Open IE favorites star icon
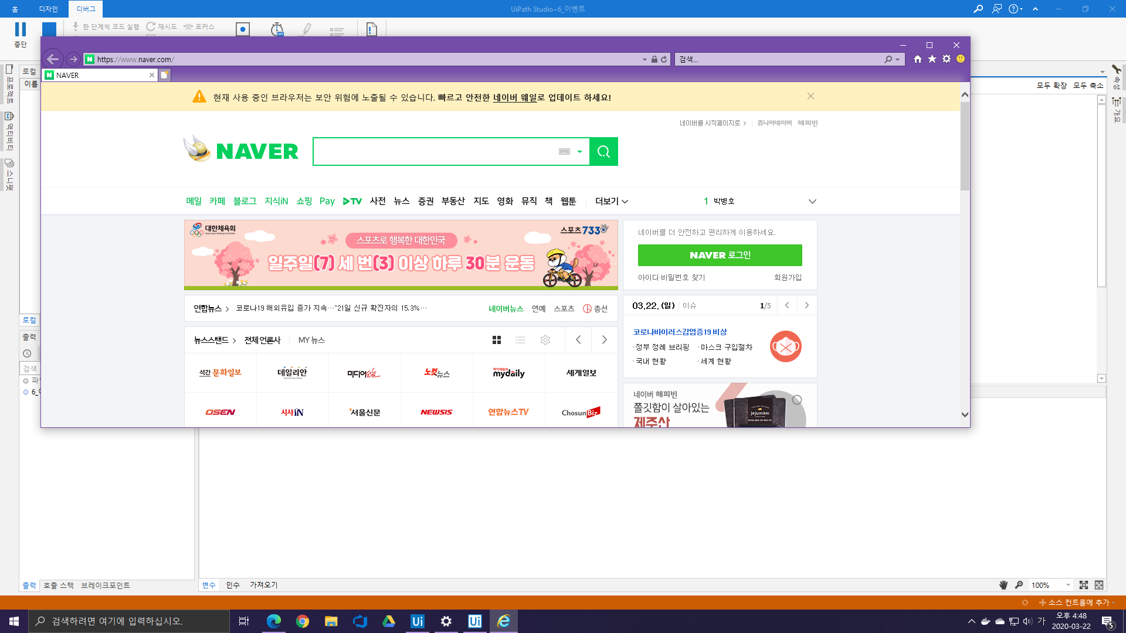This screenshot has width=1126, height=633. 932,59
